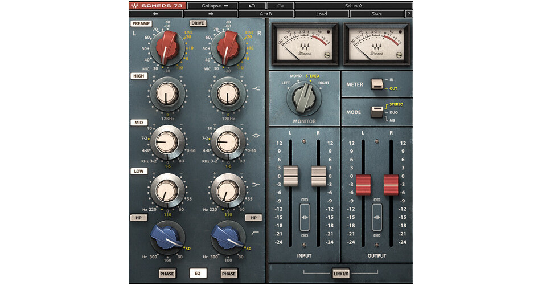The height and width of the screenshot is (285, 542).
Task: Click the right VU meter calibration screw
Action: pyautogui.click(x=399, y=55)
